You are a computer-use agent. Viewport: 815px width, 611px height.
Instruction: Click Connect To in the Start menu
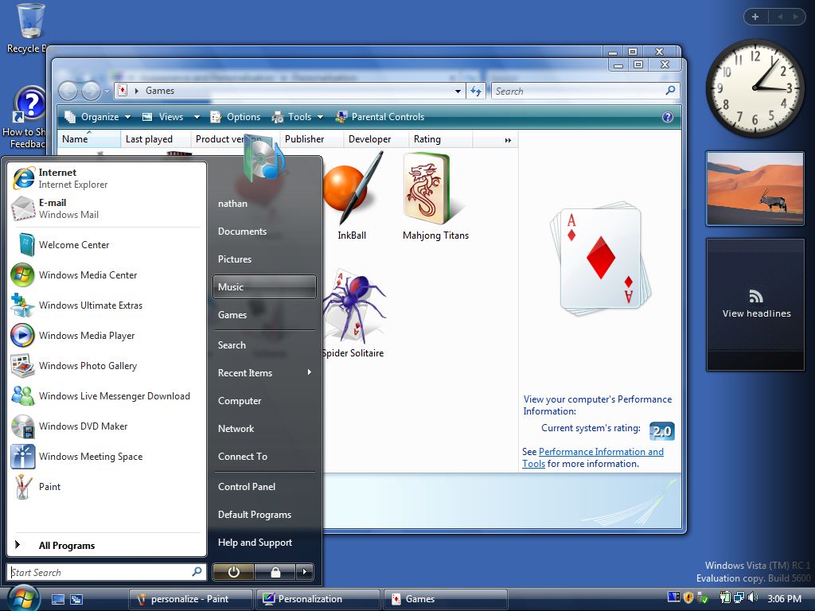(264, 456)
